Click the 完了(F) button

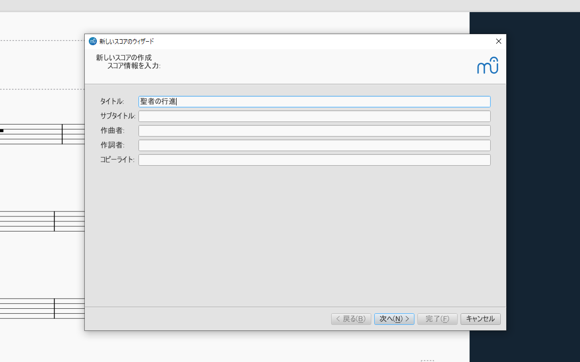[x=437, y=319]
